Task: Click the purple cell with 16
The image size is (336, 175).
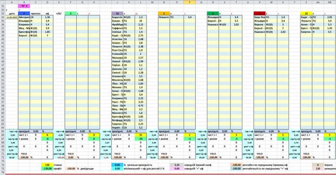Action: (117, 13)
